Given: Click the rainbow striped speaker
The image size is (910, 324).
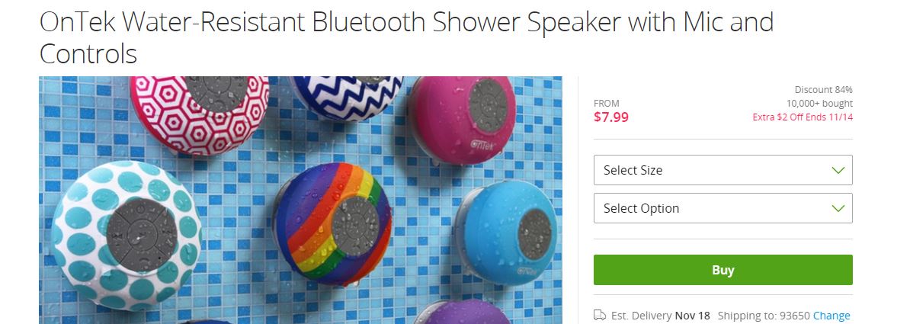Looking at the screenshot, I should (x=333, y=224).
